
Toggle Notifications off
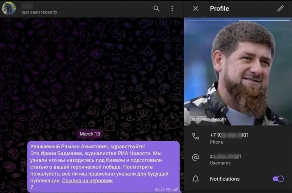click(278, 178)
